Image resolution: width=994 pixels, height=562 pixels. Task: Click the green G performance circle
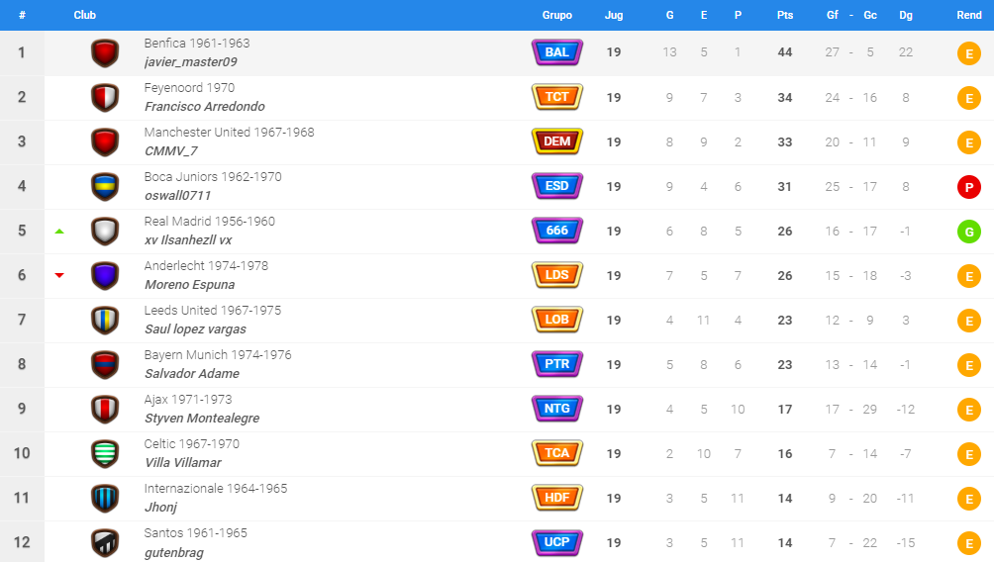tap(968, 232)
